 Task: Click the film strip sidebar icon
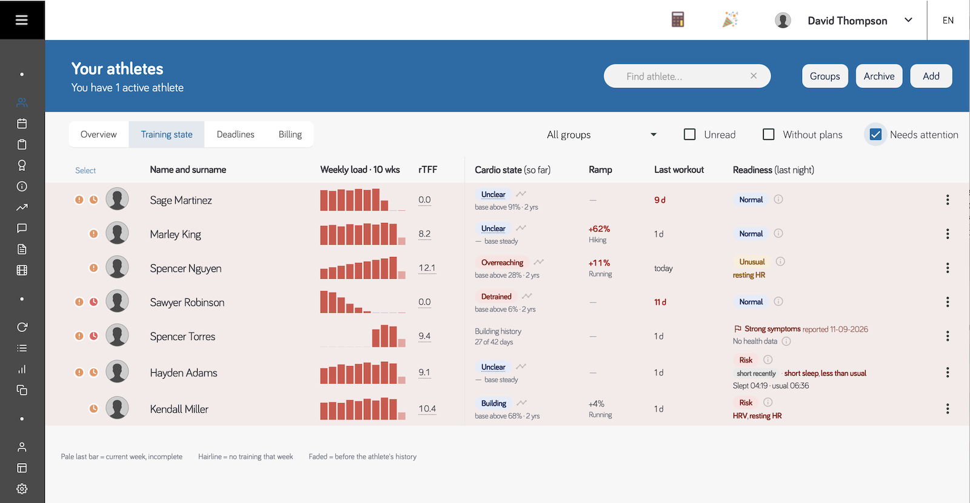pos(22,270)
